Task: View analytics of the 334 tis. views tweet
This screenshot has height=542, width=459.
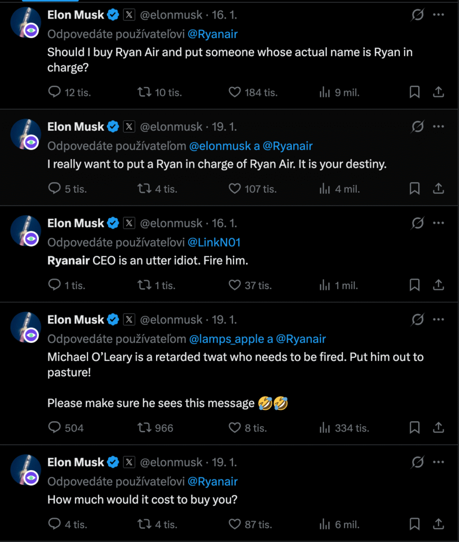Action: [325, 428]
